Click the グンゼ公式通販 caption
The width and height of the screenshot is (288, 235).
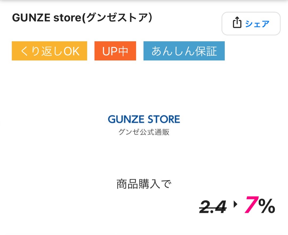144,132
